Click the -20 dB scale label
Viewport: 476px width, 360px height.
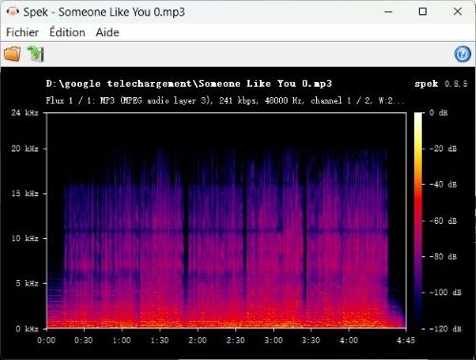(443, 149)
